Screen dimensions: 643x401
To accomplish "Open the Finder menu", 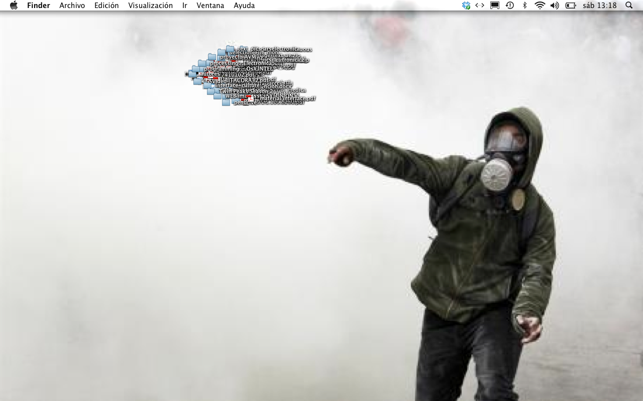I will 39,6.
